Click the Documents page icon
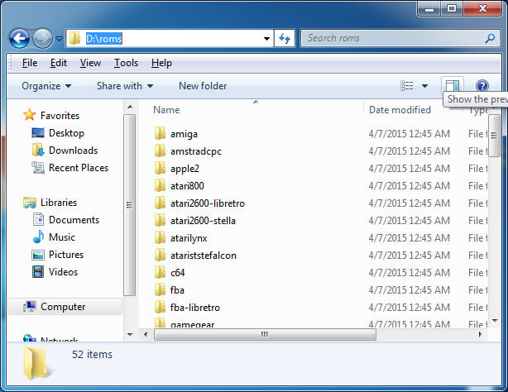Viewport: 508px width, 392px height. click(38, 219)
